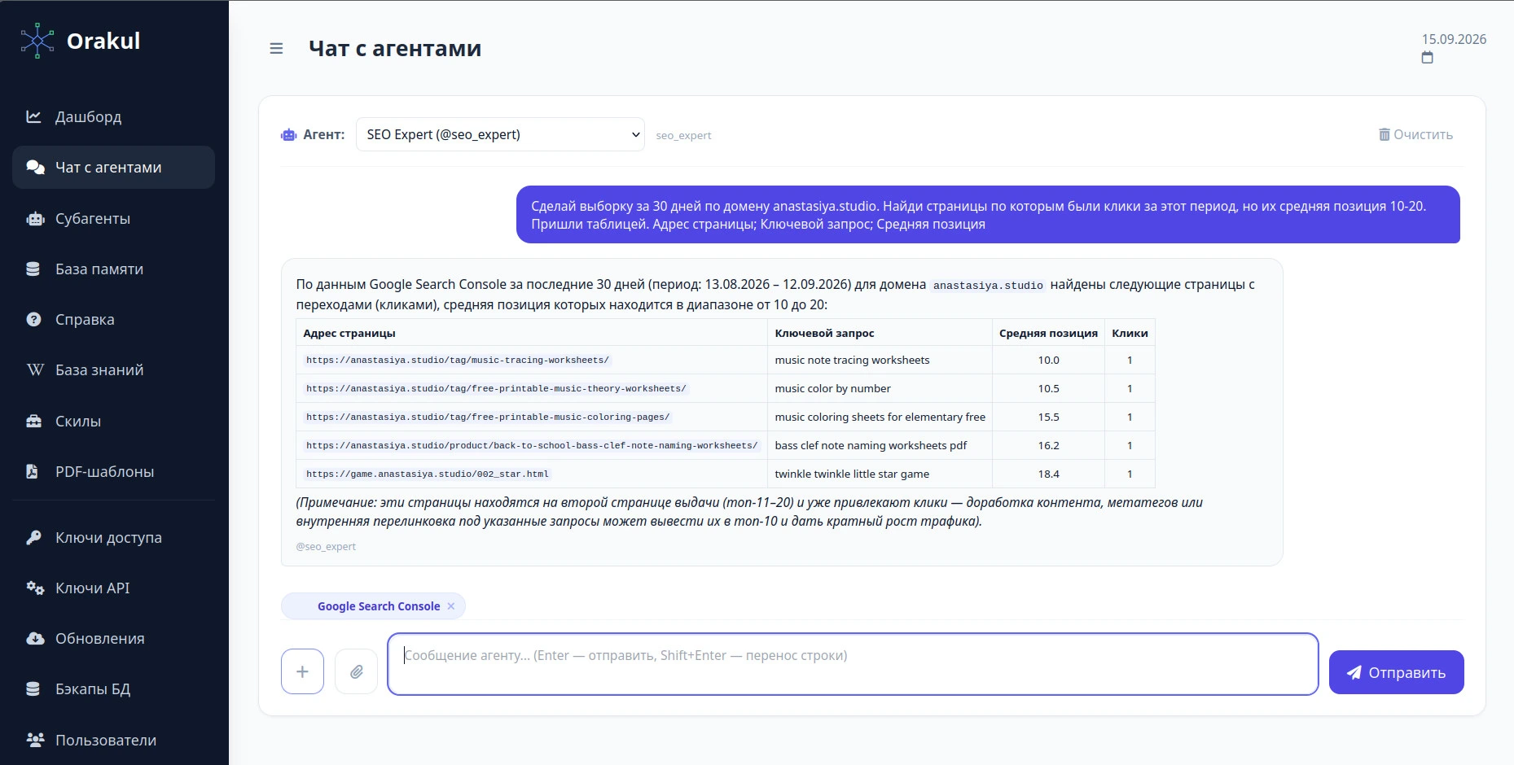Image resolution: width=1514 pixels, height=765 pixels.
Task: Open the game.anastasiya.studio 002_star.html URL
Action: pos(427,474)
